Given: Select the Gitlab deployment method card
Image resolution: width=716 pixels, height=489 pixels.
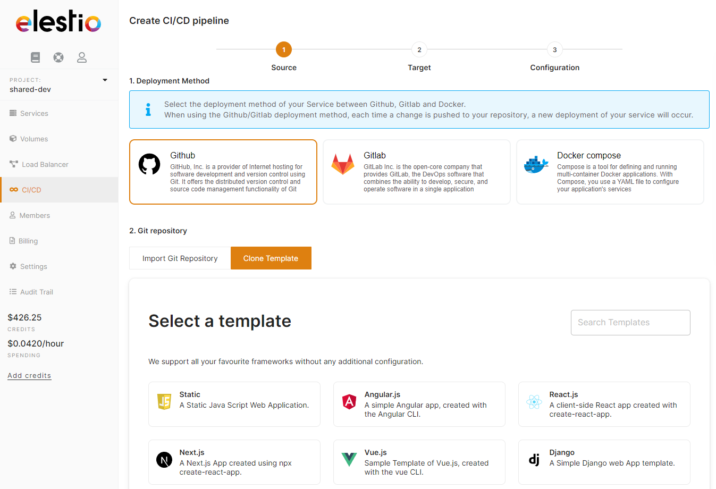Looking at the screenshot, I should click(x=416, y=172).
